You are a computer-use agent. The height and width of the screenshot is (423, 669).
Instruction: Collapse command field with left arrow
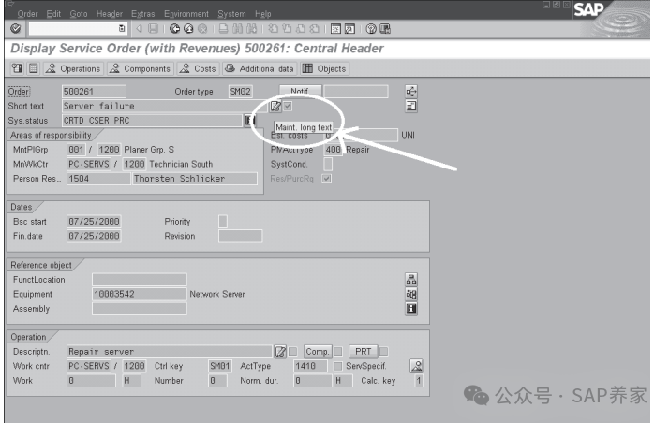point(139,28)
